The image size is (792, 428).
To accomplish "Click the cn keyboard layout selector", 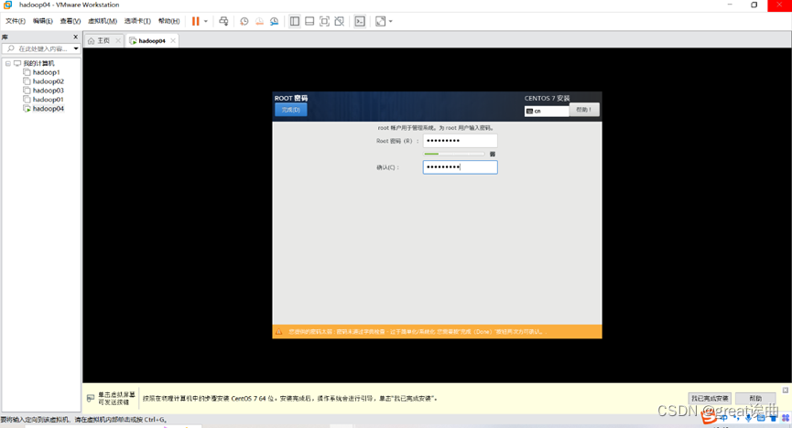I will tap(547, 111).
